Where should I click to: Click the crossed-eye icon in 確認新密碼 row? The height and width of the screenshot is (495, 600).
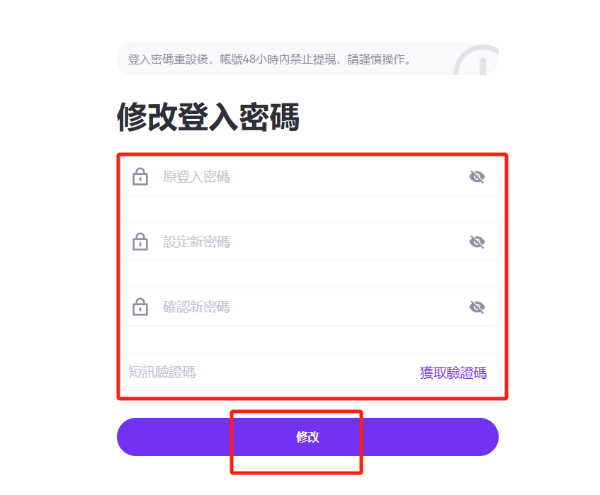click(x=477, y=307)
